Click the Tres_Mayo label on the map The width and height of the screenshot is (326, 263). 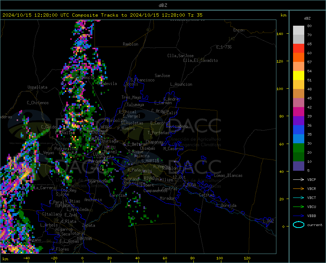coord(131,97)
